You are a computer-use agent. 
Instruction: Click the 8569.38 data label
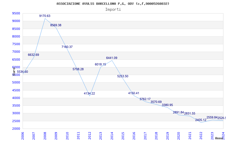coord(56,25)
